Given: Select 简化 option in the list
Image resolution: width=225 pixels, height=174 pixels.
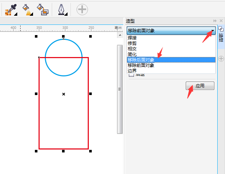Looking at the screenshot, I should tap(132, 54).
